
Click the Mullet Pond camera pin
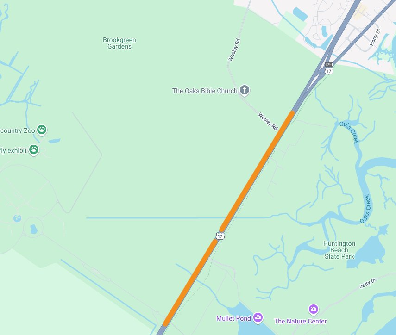pos(258,318)
